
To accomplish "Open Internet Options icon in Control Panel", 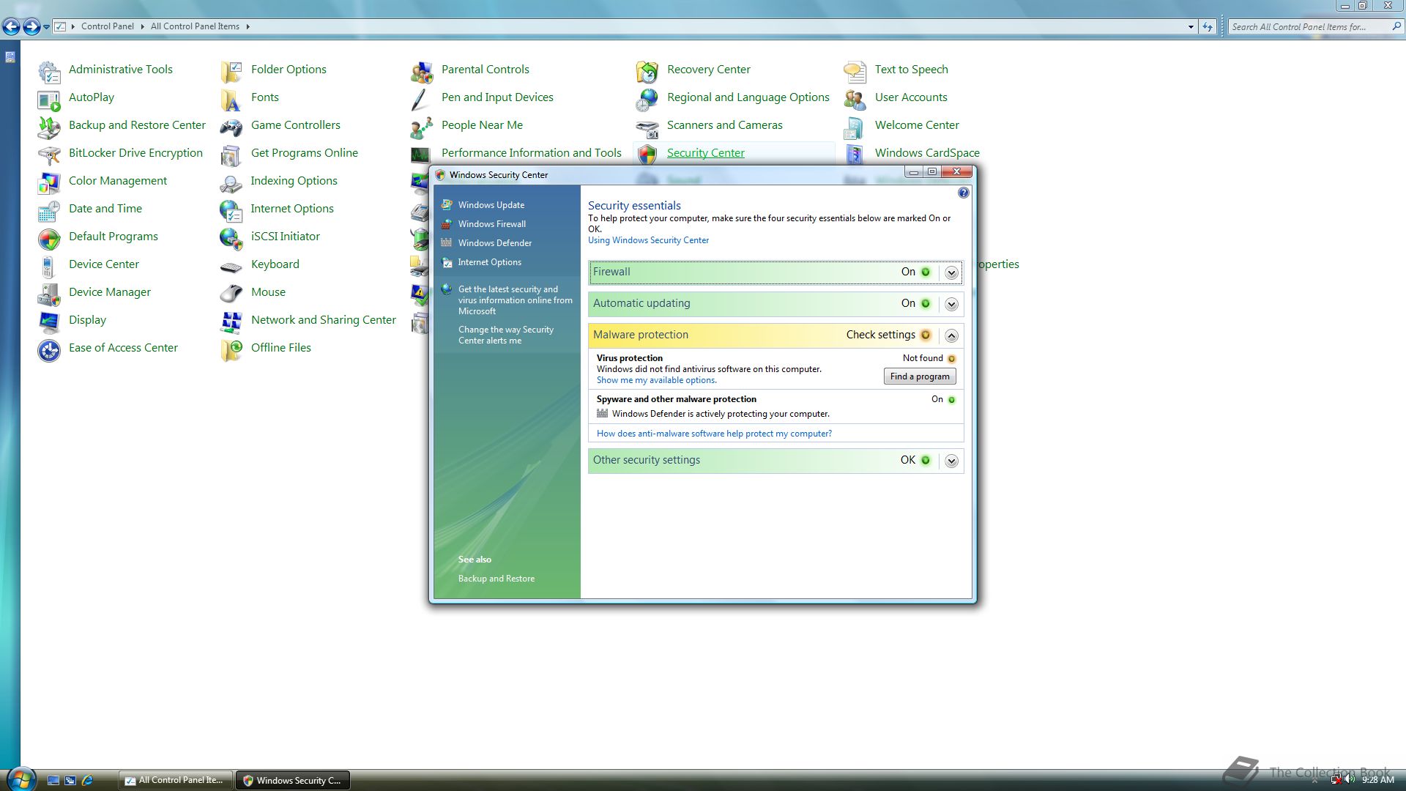I will point(231,210).
